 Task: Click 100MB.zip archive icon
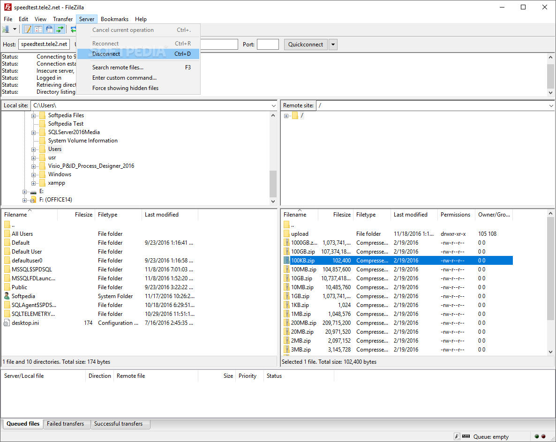(286, 270)
